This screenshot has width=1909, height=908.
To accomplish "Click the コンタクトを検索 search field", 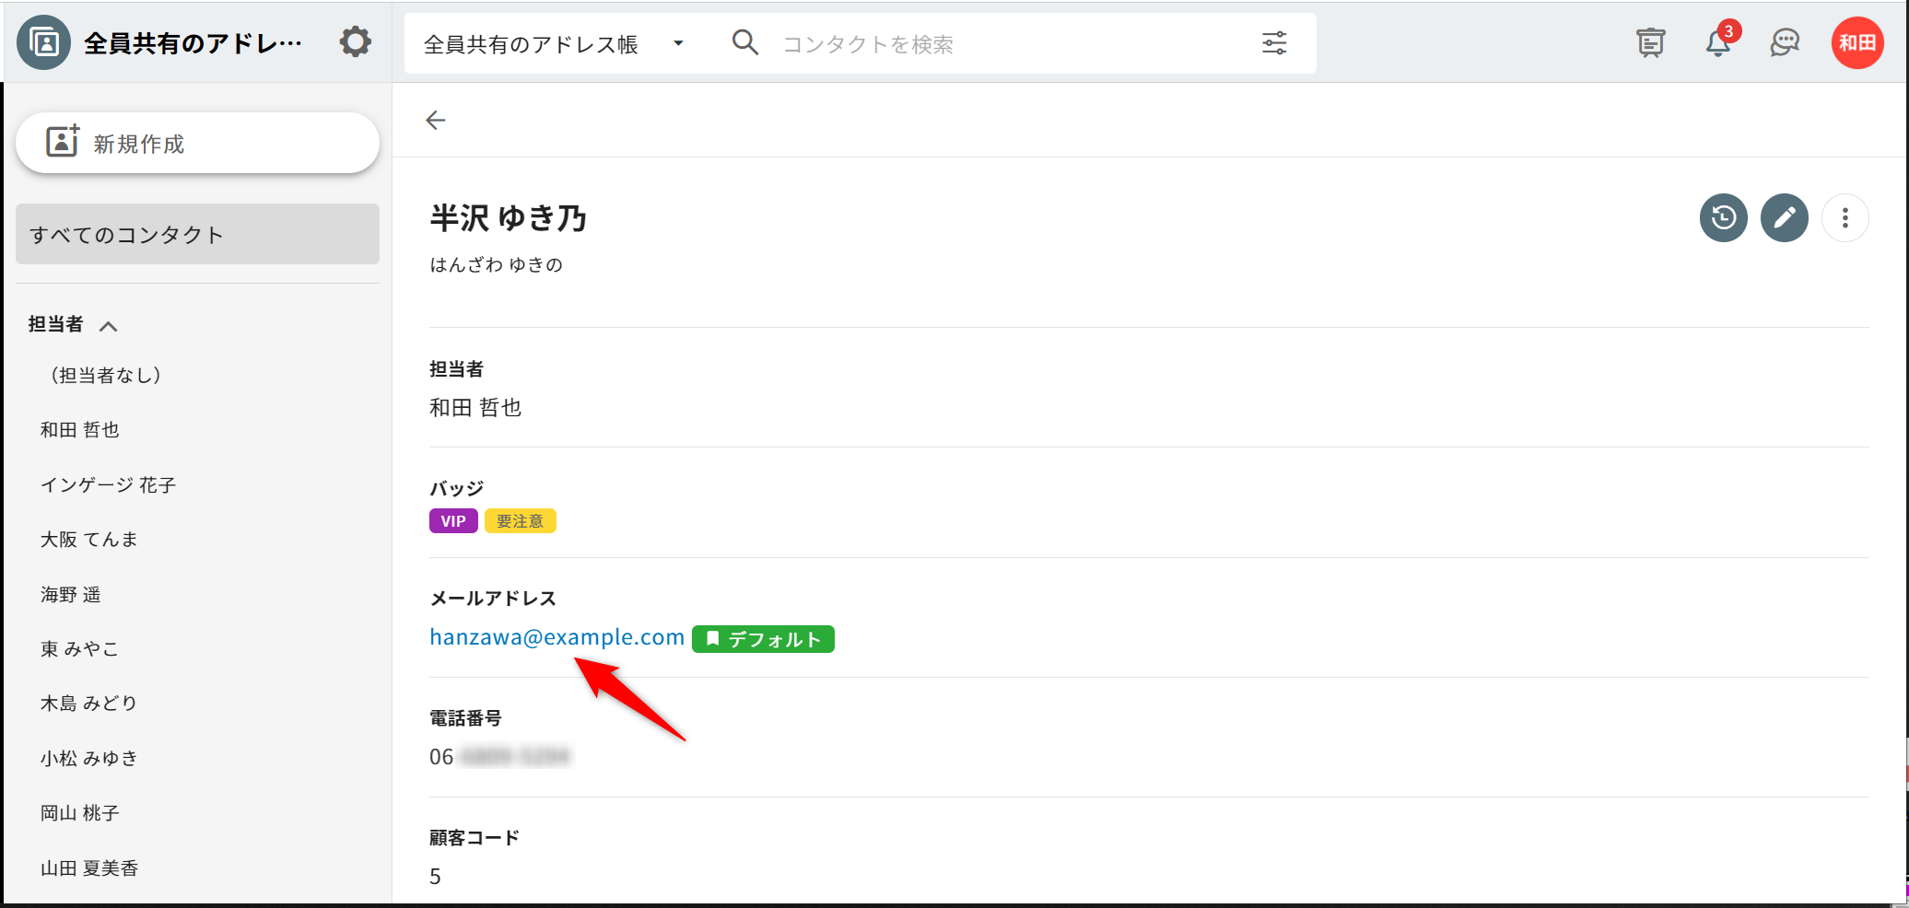I will (1004, 44).
